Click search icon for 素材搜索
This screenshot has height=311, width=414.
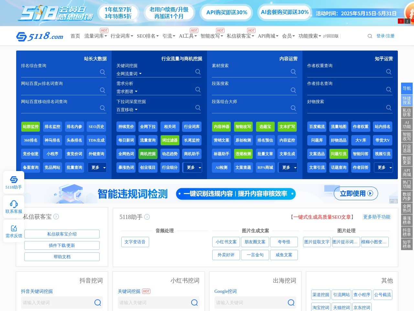293,72
